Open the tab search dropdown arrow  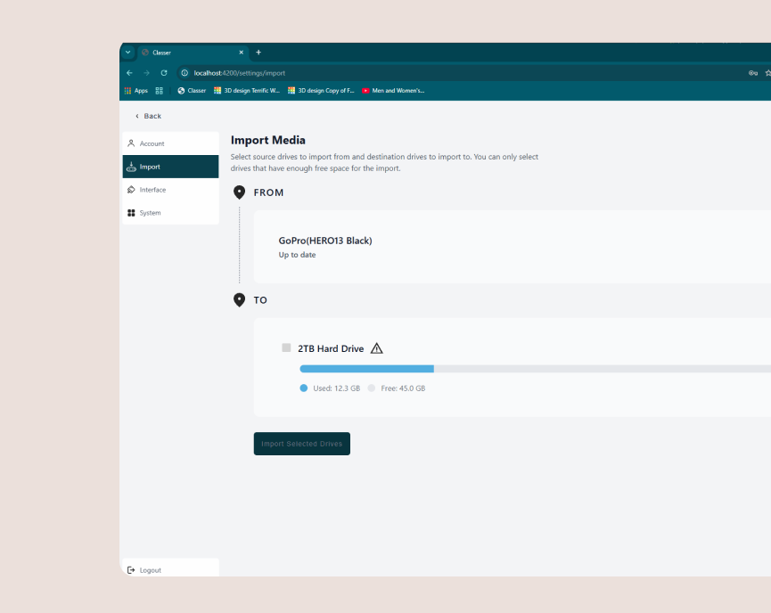[127, 52]
